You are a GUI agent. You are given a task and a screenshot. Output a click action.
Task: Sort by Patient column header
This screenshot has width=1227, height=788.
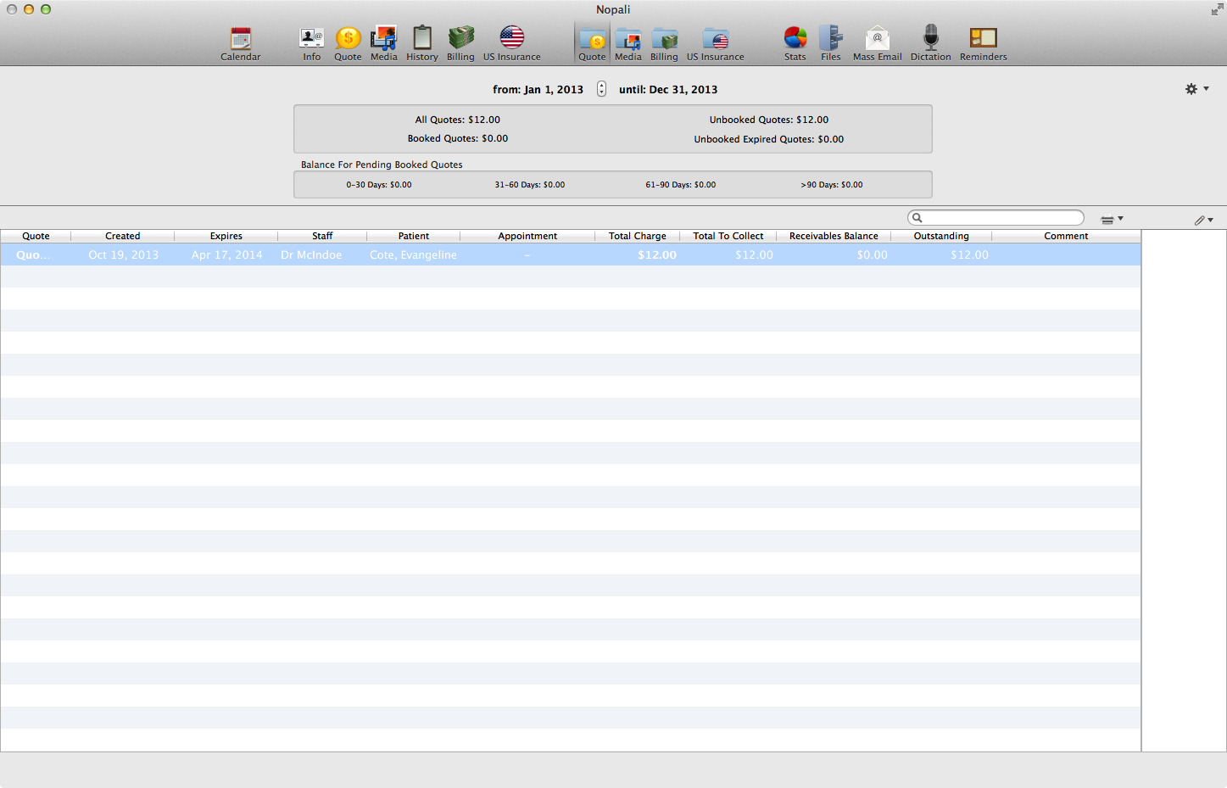tap(414, 236)
